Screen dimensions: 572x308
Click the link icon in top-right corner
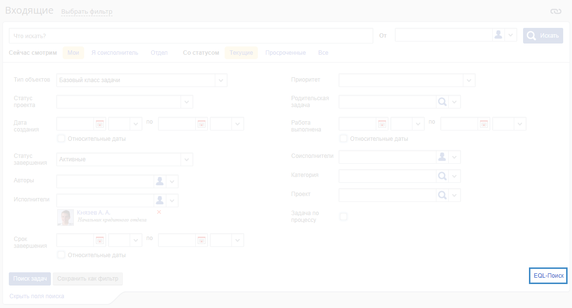tap(555, 11)
